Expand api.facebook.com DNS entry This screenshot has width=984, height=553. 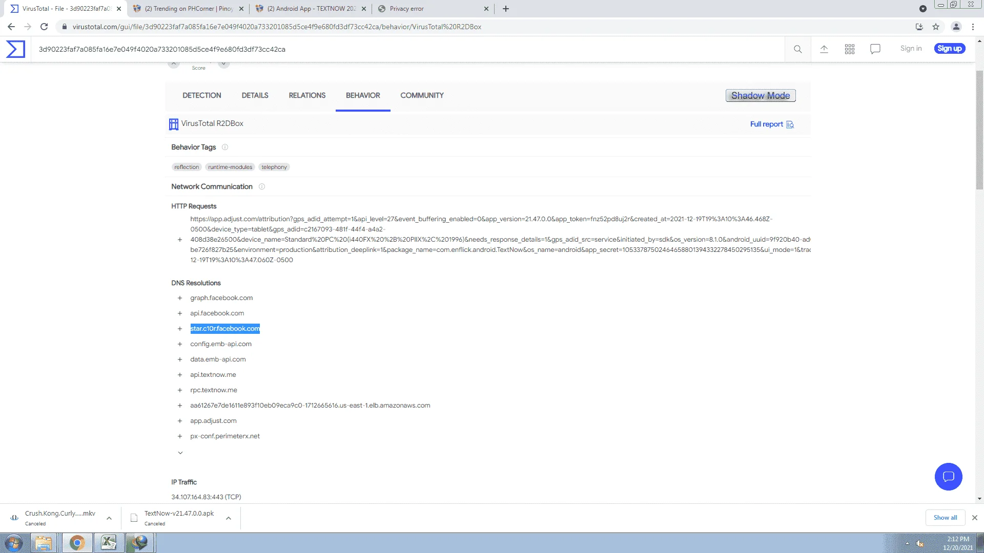(x=180, y=313)
